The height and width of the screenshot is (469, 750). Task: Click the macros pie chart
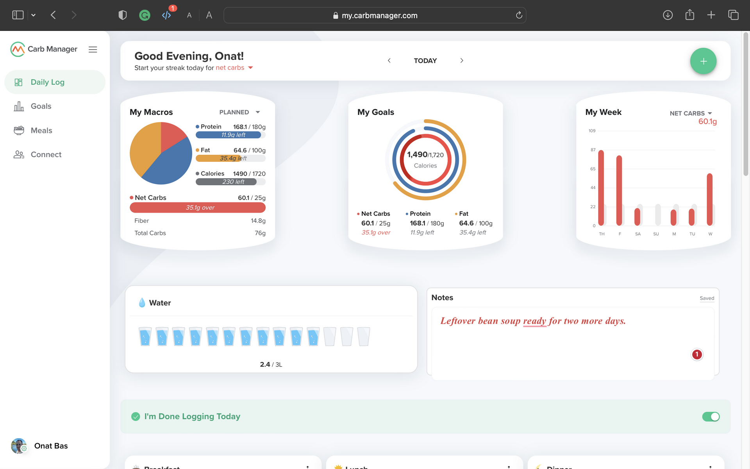click(x=161, y=153)
